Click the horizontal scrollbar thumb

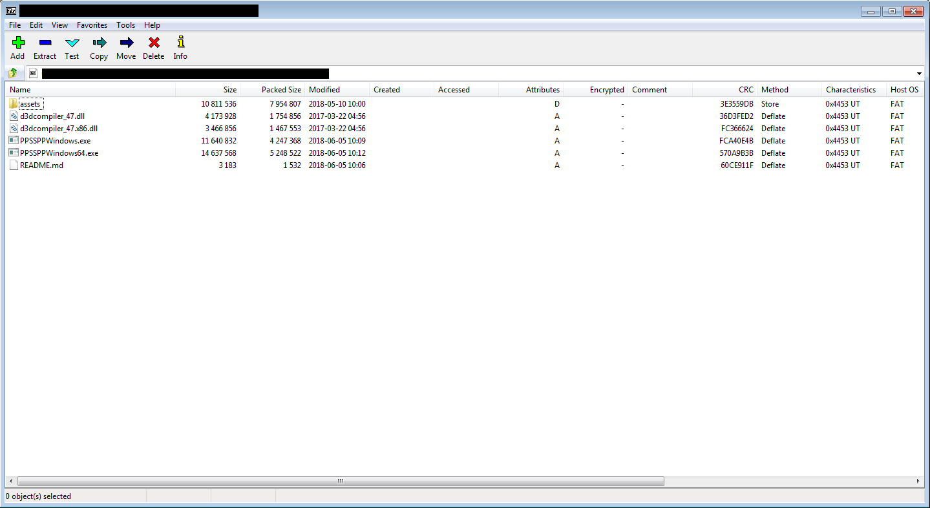341,482
